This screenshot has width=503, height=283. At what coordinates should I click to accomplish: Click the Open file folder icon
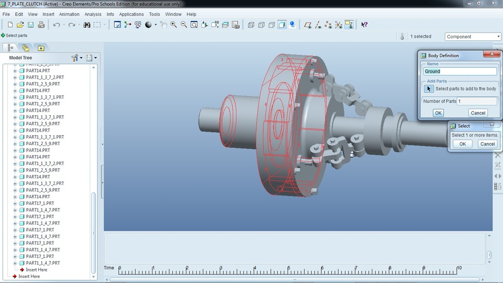click(x=20, y=25)
